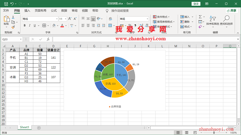The width and height of the screenshot is (241, 135).
Task: Expand the number format dropdown
Action: 147,19
